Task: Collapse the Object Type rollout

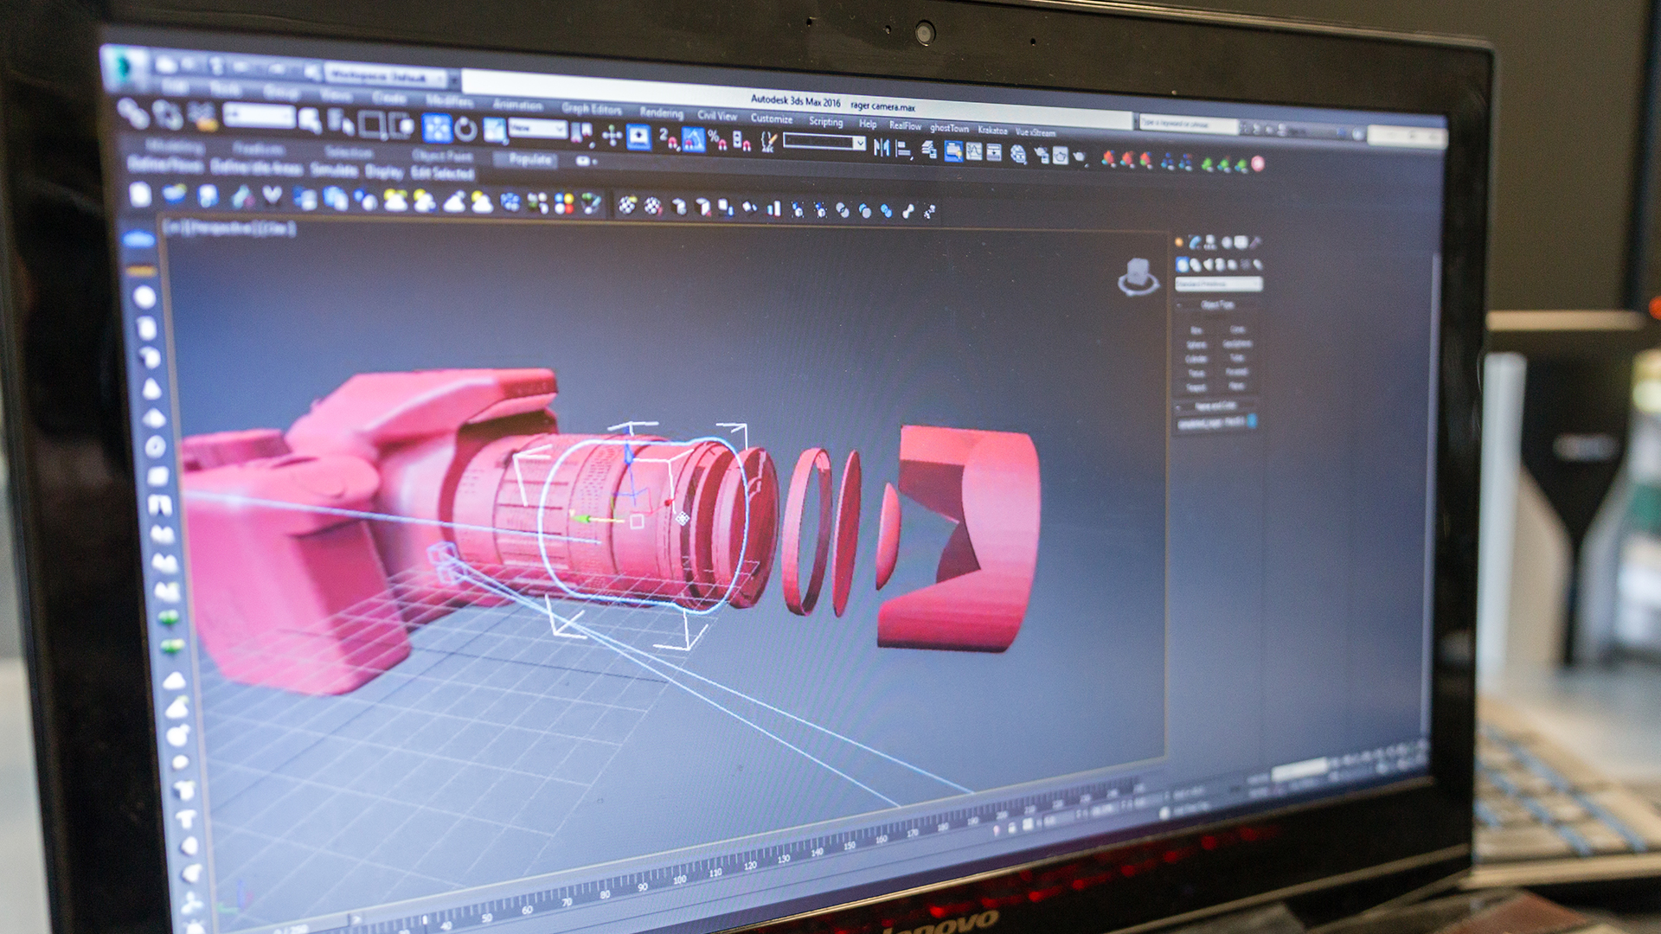Action: click(1216, 305)
